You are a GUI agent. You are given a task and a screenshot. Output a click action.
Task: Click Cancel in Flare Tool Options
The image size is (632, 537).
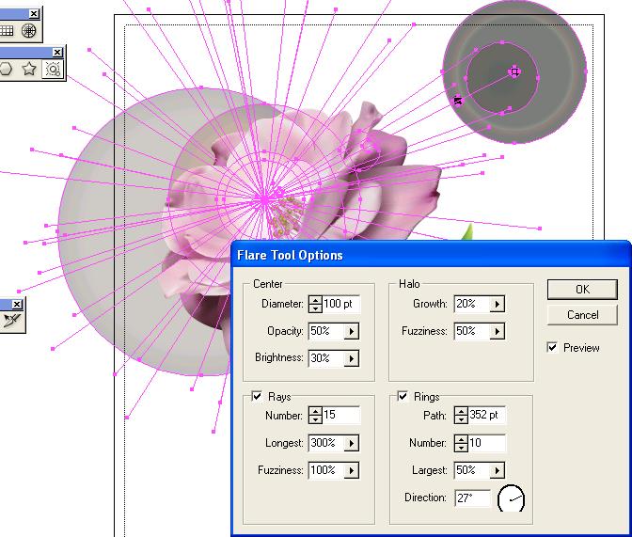(582, 315)
